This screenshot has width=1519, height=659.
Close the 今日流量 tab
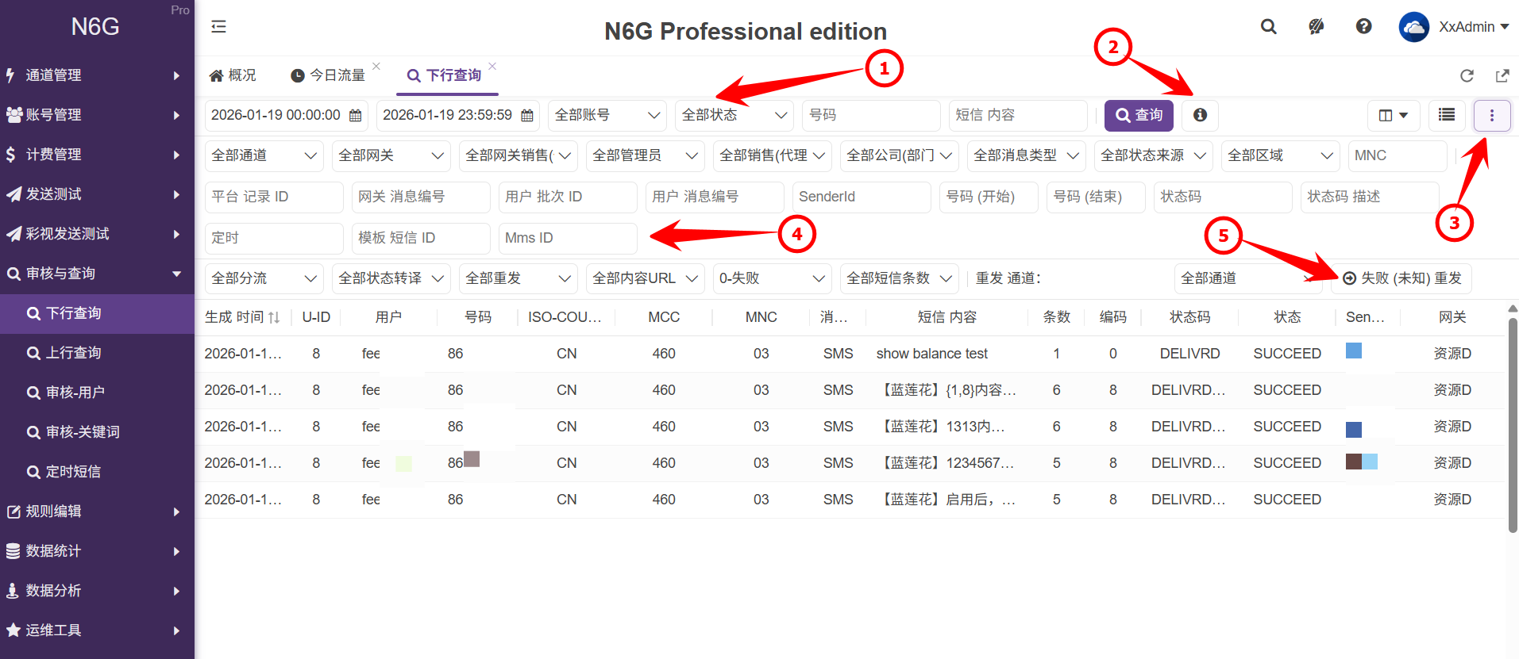(x=376, y=66)
